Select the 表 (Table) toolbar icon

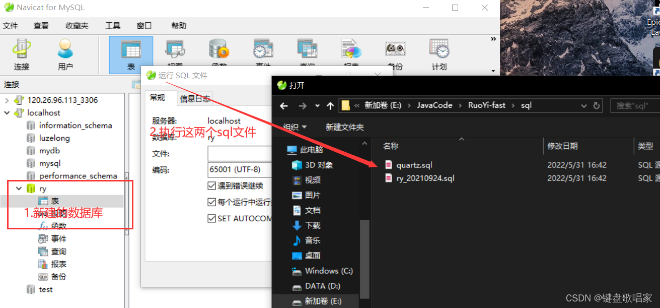(131, 54)
